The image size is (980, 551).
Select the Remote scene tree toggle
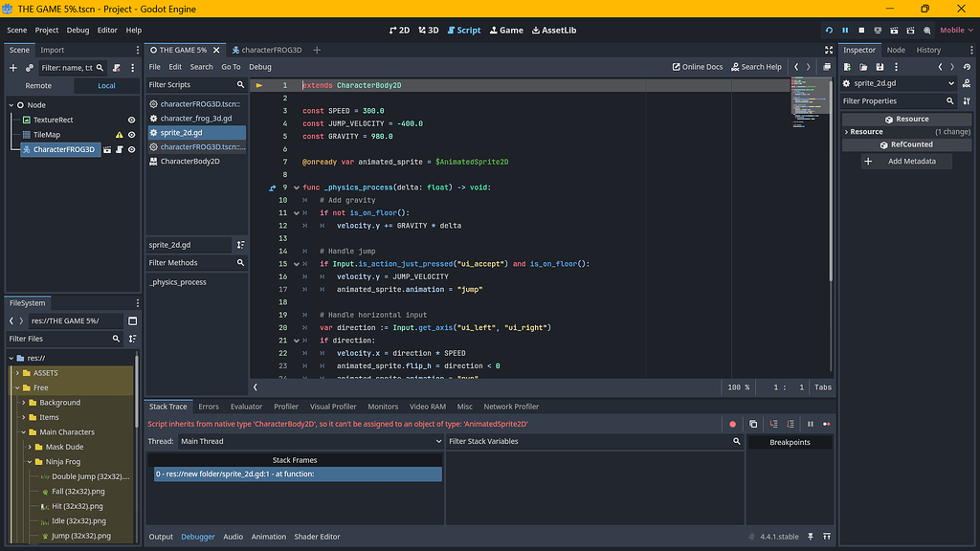38,85
